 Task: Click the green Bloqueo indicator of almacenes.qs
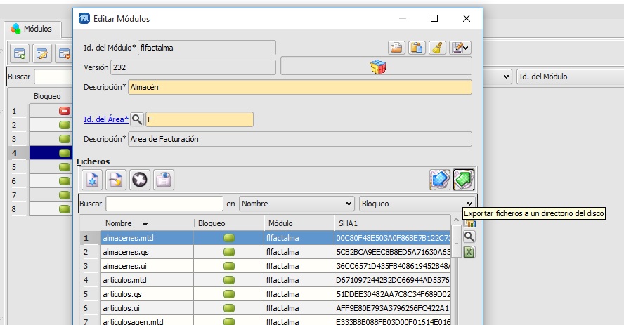tap(229, 252)
